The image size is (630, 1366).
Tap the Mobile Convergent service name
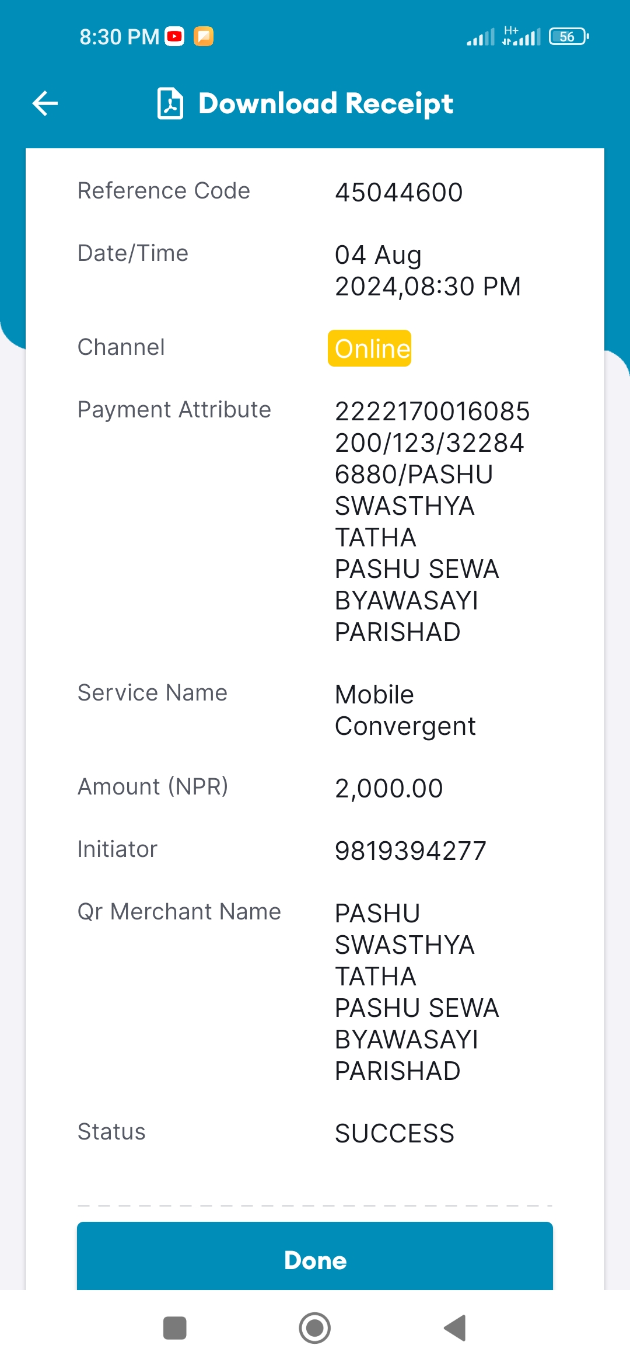(x=405, y=710)
